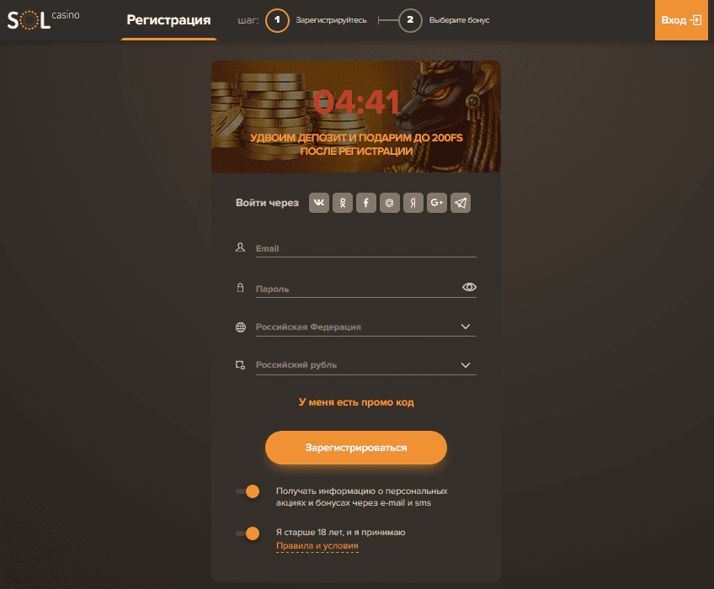This screenshot has width=714, height=589.
Task: Show password with the eye icon
Action: click(469, 287)
